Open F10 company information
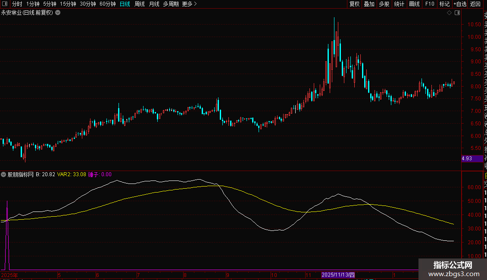Viewport: 487px width, 280px height. tap(430, 4)
